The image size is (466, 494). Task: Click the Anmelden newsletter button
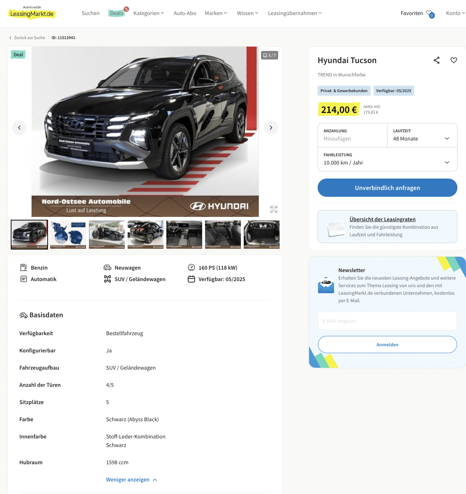pyautogui.click(x=387, y=345)
